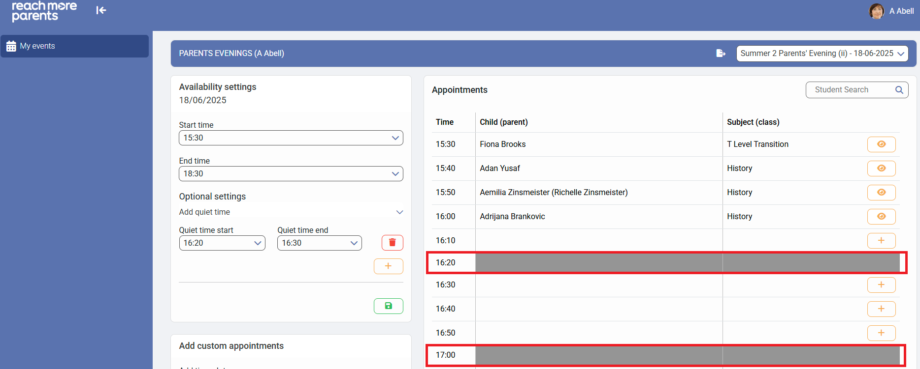The width and height of the screenshot is (920, 369).
Task: Collapse the sidebar with the arrow icon
Action: 101,10
